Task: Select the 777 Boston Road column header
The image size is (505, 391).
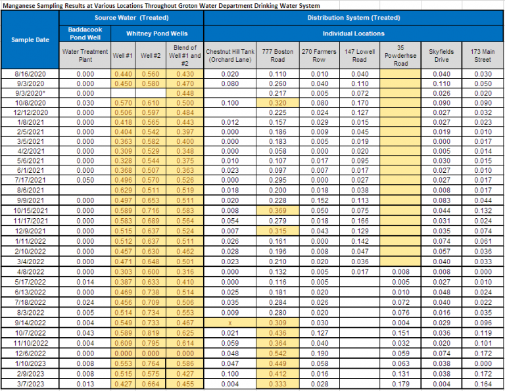Action: [x=277, y=55]
